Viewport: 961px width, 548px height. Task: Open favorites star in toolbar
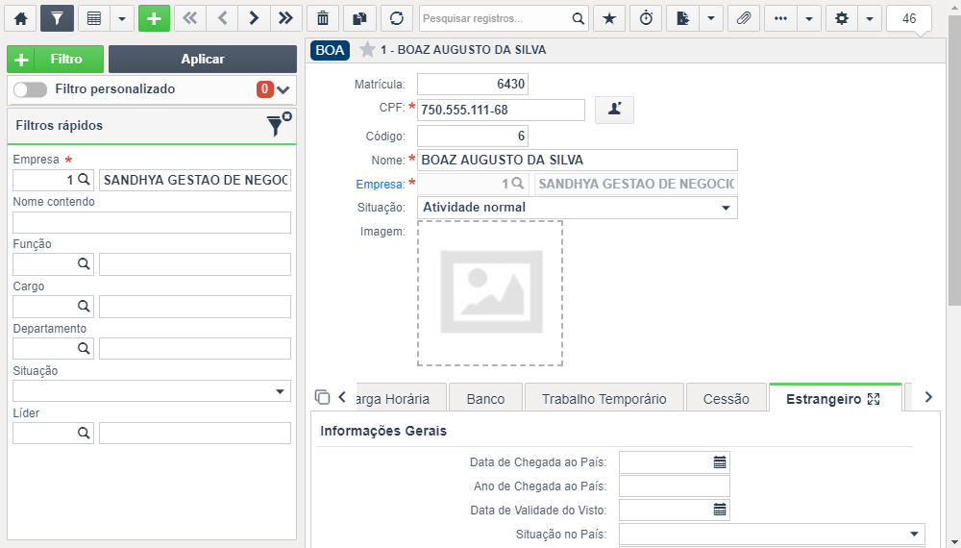point(609,18)
